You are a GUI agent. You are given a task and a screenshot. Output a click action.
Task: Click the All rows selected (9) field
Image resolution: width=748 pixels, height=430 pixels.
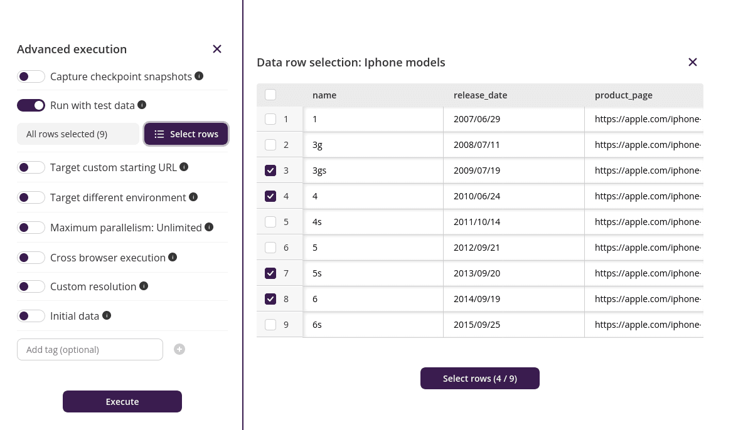tap(78, 134)
